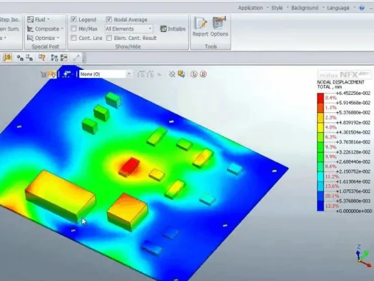Click the +0.000000e+000 legend minimum value

(353, 211)
